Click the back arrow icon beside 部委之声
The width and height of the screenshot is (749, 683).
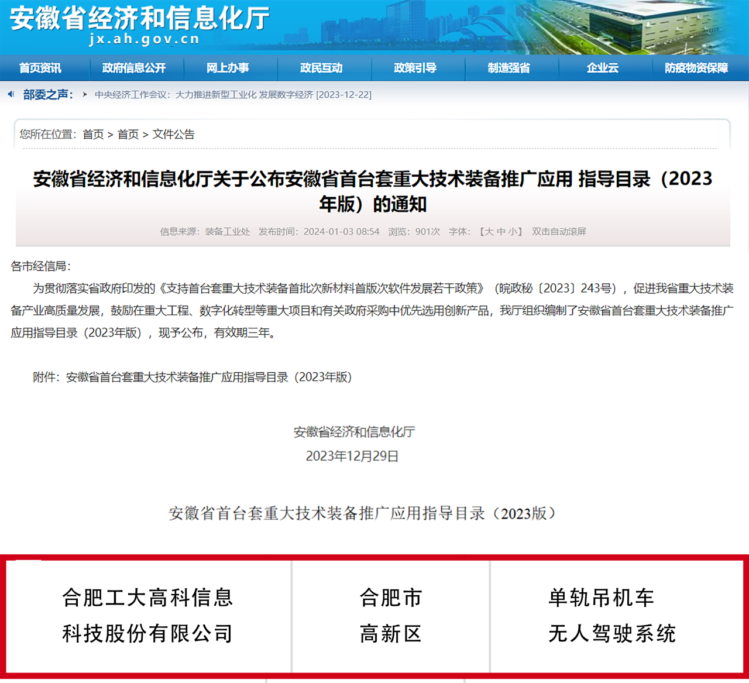tap(11, 94)
